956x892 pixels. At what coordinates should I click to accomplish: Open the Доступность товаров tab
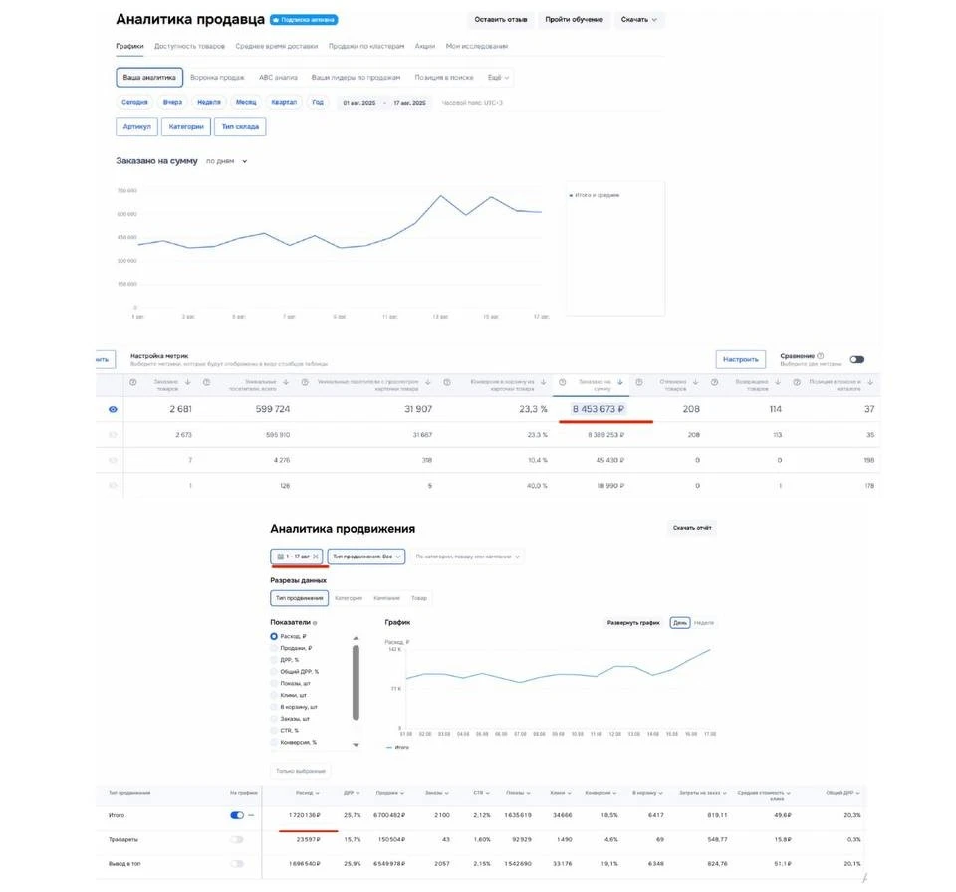[x=189, y=46]
